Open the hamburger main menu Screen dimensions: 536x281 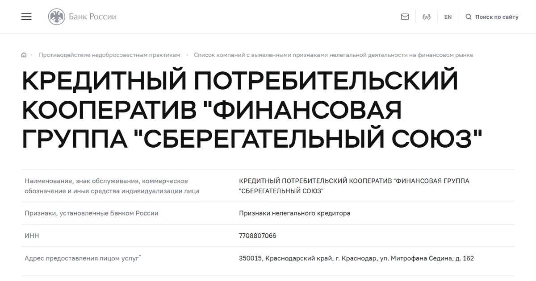click(x=26, y=17)
